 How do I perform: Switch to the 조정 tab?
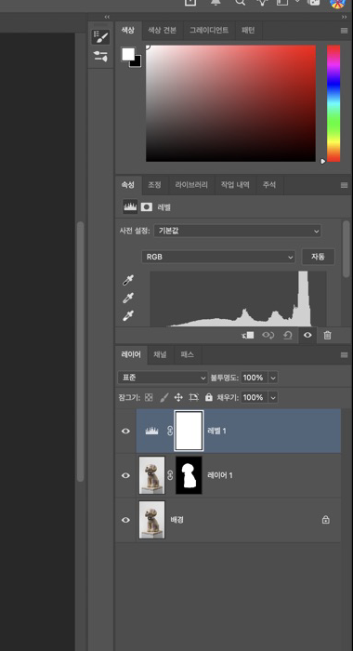[154, 185]
